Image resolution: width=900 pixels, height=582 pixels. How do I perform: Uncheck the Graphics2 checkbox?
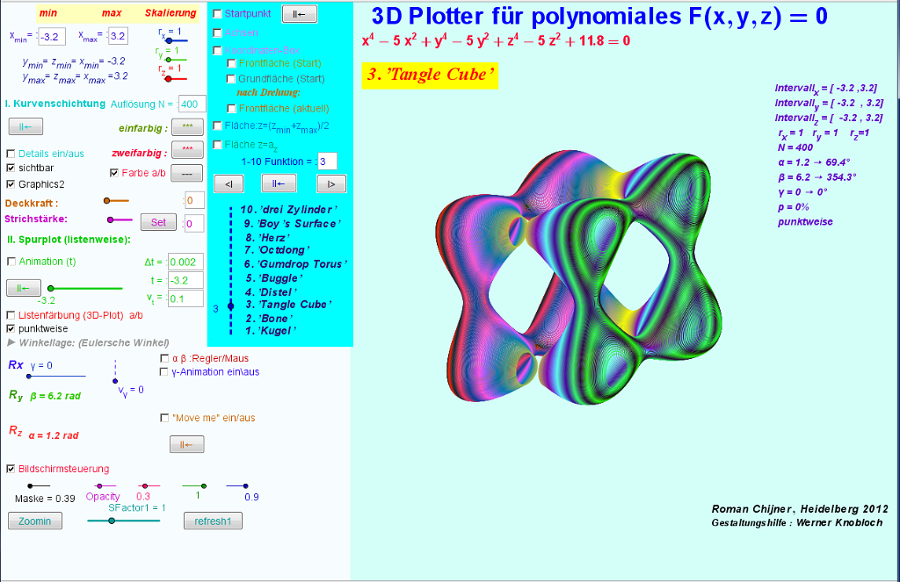11,184
